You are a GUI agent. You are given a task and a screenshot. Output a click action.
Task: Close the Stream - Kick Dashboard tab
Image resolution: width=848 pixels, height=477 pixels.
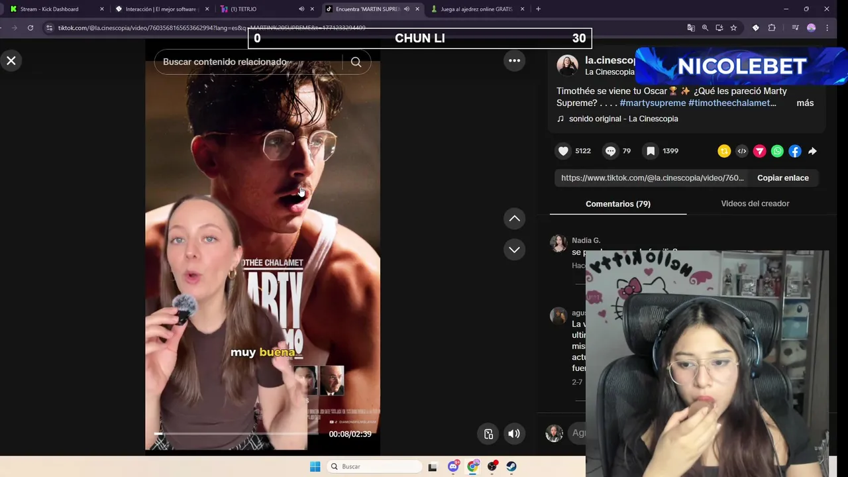tap(102, 9)
